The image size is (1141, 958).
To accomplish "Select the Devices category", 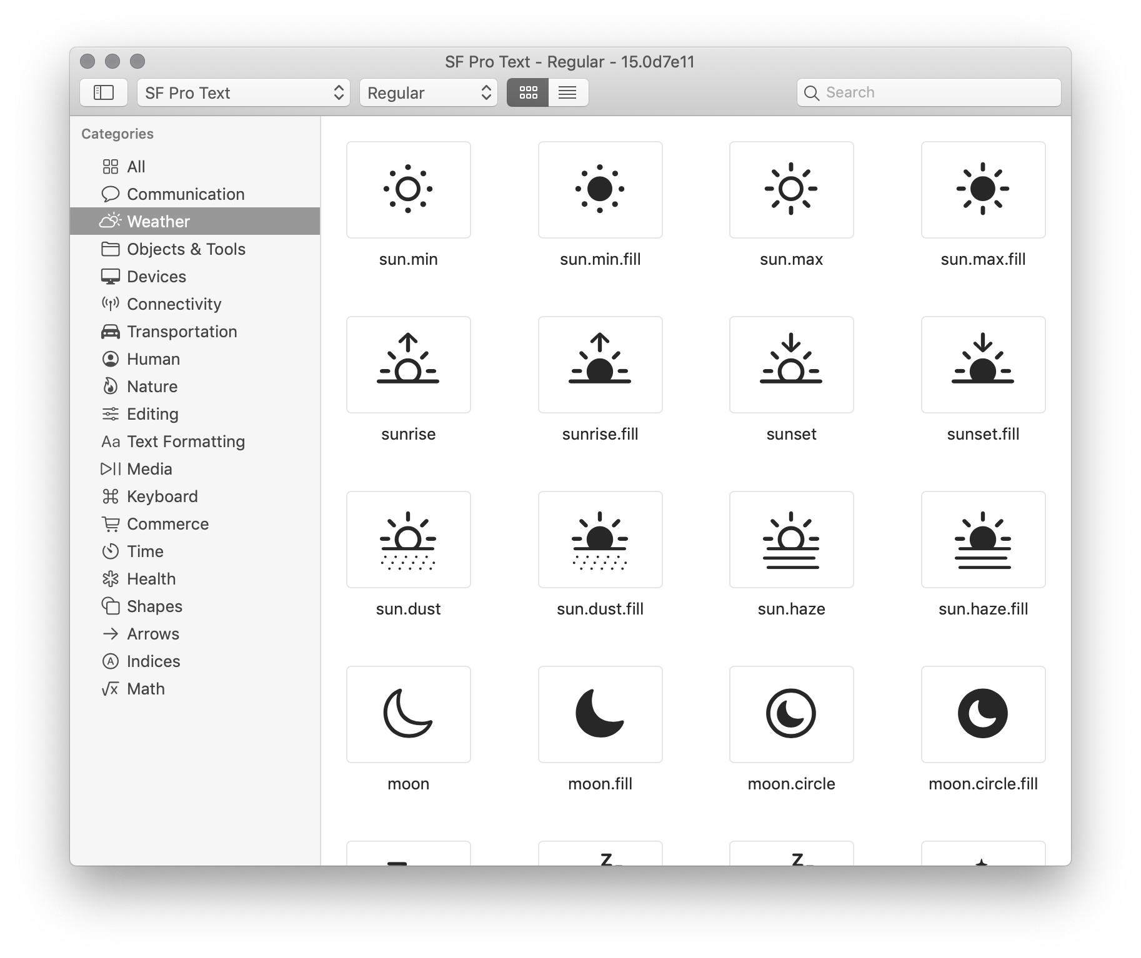I will pos(195,277).
